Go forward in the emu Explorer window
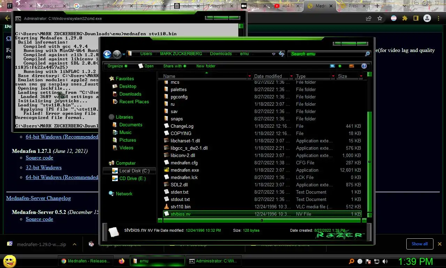The height and width of the screenshot is (268, 446). [x=117, y=54]
